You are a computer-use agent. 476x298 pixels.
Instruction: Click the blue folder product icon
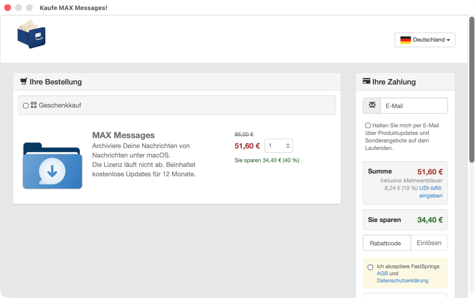pos(52,166)
